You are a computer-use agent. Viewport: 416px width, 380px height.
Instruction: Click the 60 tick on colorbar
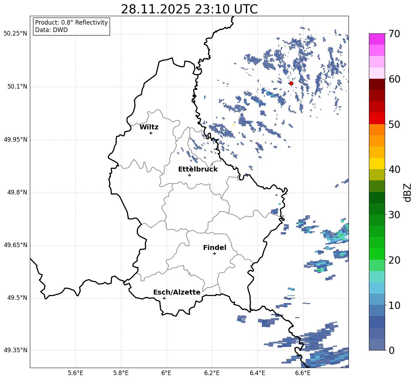(x=395, y=79)
